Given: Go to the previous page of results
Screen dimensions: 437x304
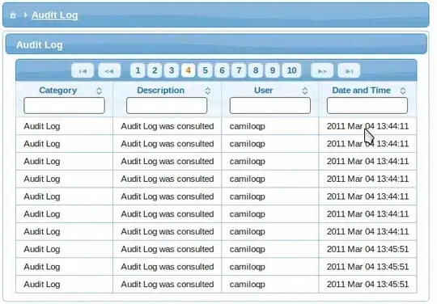Looking at the screenshot, I should [109, 70].
